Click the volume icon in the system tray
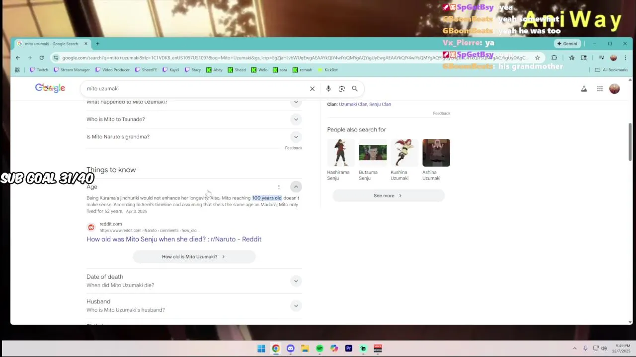Screen dimensions: 636x357 click(604, 349)
